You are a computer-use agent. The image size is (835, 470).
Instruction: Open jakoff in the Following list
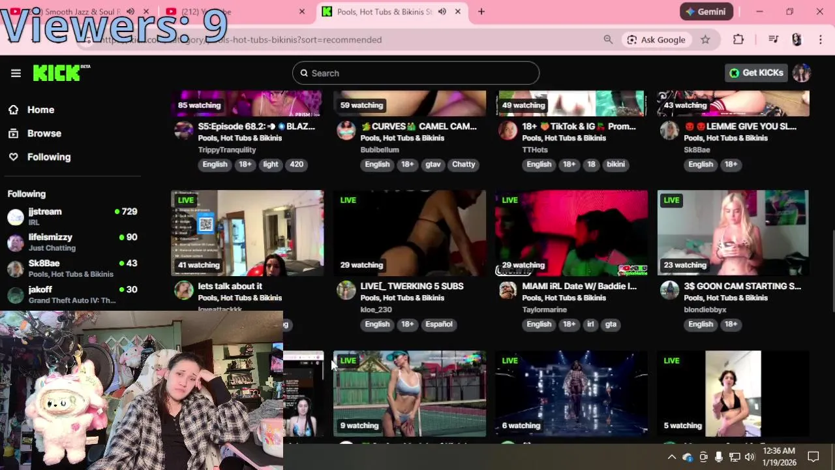[72, 294]
